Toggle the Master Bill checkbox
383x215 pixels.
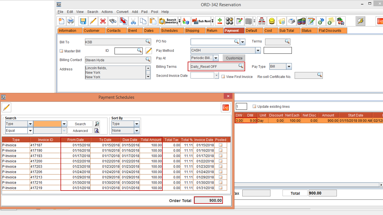click(62, 51)
